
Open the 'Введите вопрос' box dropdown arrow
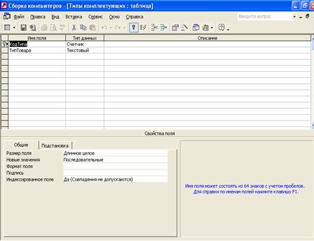294,16
